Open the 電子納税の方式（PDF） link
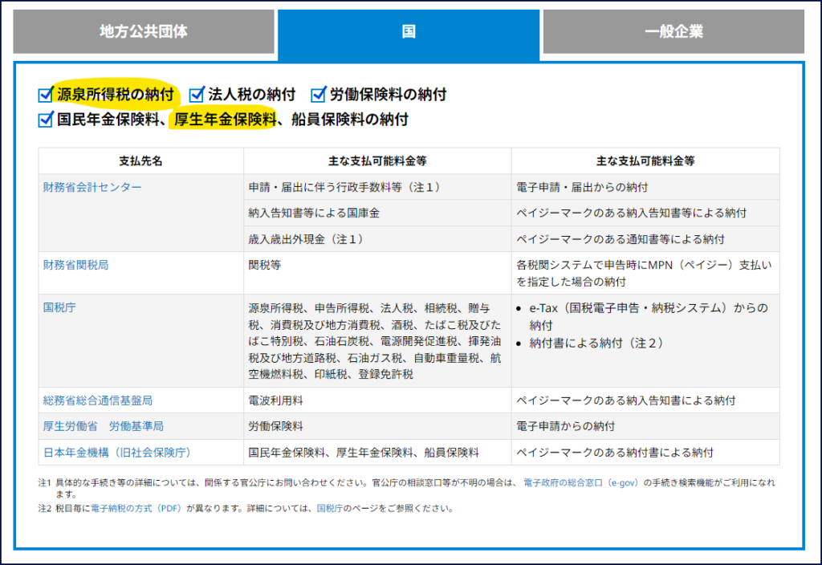This screenshot has width=822, height=565. [136, 508]
